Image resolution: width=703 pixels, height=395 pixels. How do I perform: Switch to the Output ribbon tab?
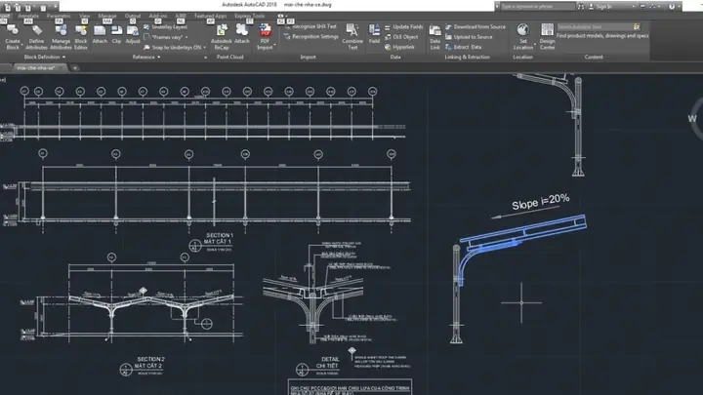[x=133, y=17]
